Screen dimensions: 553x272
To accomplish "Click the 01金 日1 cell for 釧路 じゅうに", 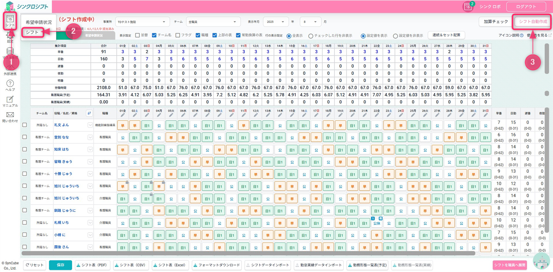I will (123, 210).
